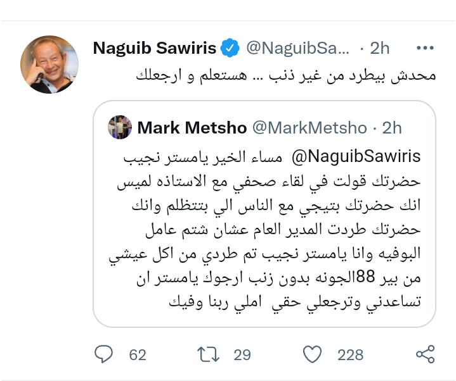Open the main tweet's 2h timestamp
Image resolution: width=456 pixels, height=381 pixels.
(x=379, y=48)
